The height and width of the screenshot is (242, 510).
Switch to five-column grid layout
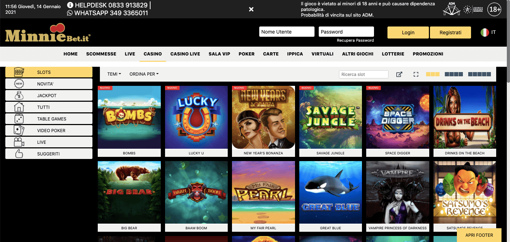(480, 74)
